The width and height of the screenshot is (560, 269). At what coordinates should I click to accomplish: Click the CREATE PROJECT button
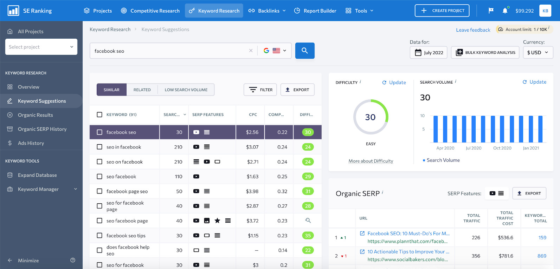tap(442, 11)
